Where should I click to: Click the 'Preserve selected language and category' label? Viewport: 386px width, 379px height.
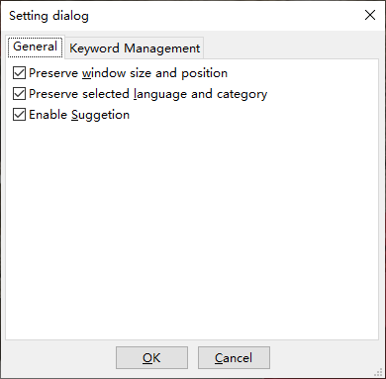point(147,94)
